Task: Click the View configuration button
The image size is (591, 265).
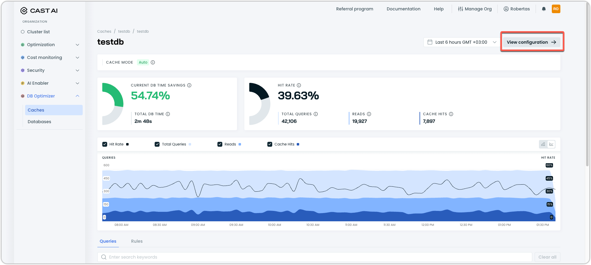Action: pos(532,42)
